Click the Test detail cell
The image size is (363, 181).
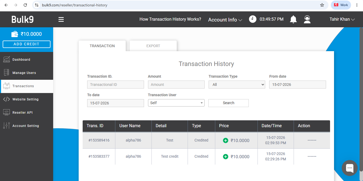170,140
